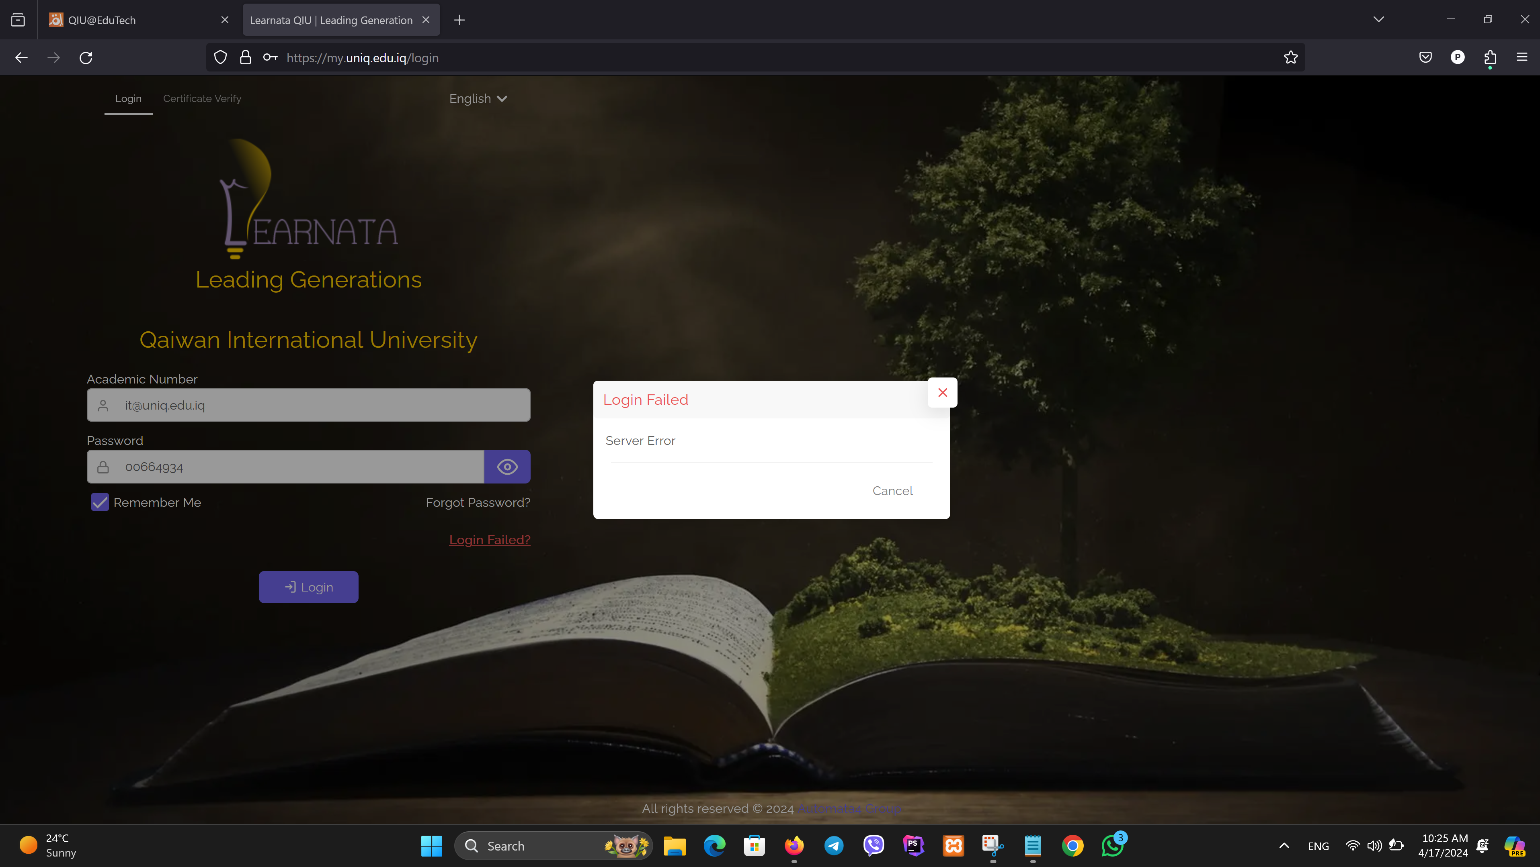Open File Explorer from taskbar
The image size is (1540, 867).
pos(675,845)
